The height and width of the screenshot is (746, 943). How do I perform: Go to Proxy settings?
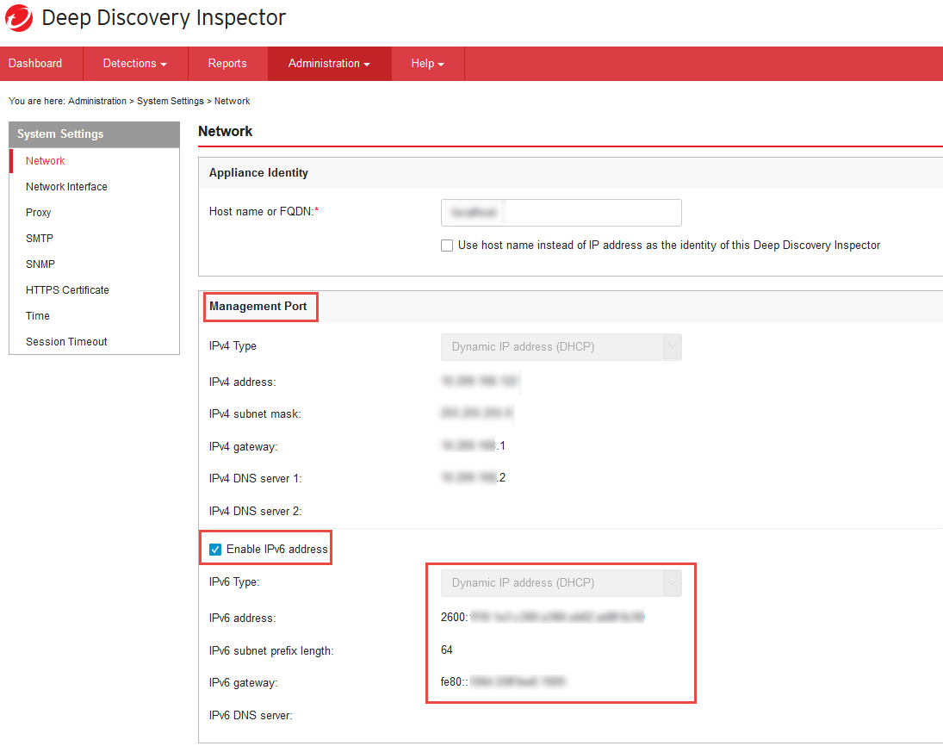click(39, 213)
